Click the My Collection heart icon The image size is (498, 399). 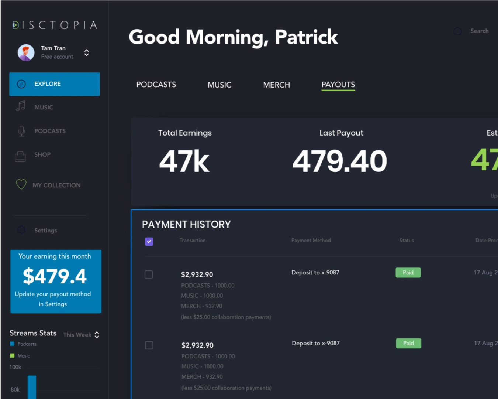click(21, 184)
